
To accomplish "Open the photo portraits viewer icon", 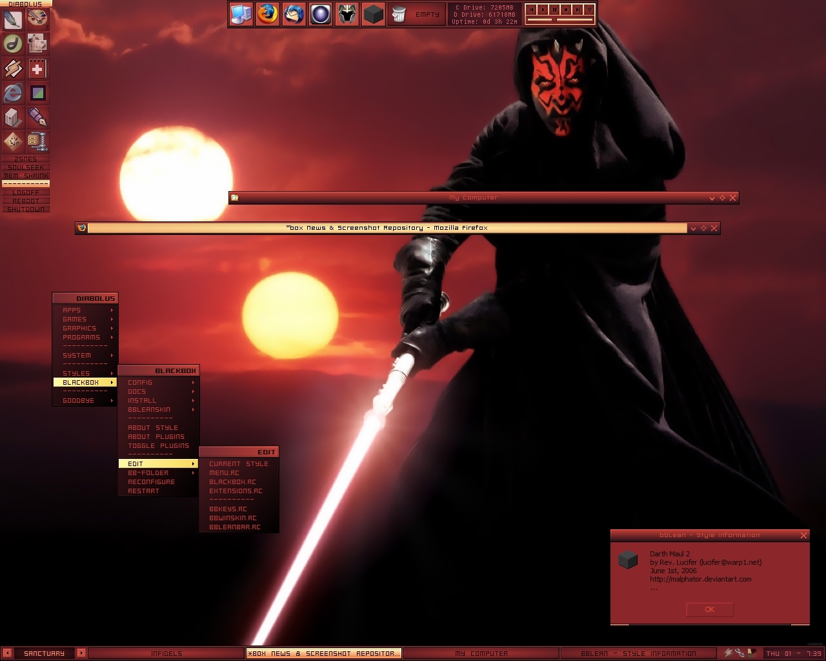I will pyautogui.click(x=37, y=44).
